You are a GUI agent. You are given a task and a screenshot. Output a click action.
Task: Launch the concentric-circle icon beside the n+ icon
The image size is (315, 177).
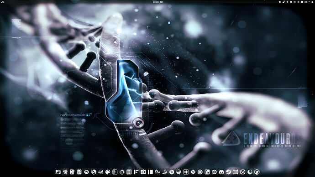click(200, 172)
